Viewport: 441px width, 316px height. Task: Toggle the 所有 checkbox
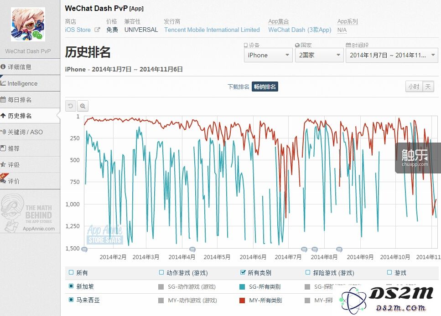coord(71,272)
